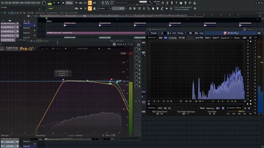264x148 pixels.
Task: Click the SPAN Plus help question icon
Action: 148,33
